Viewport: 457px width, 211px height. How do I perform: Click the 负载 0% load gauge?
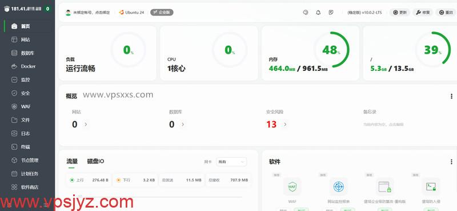point(128,50)
